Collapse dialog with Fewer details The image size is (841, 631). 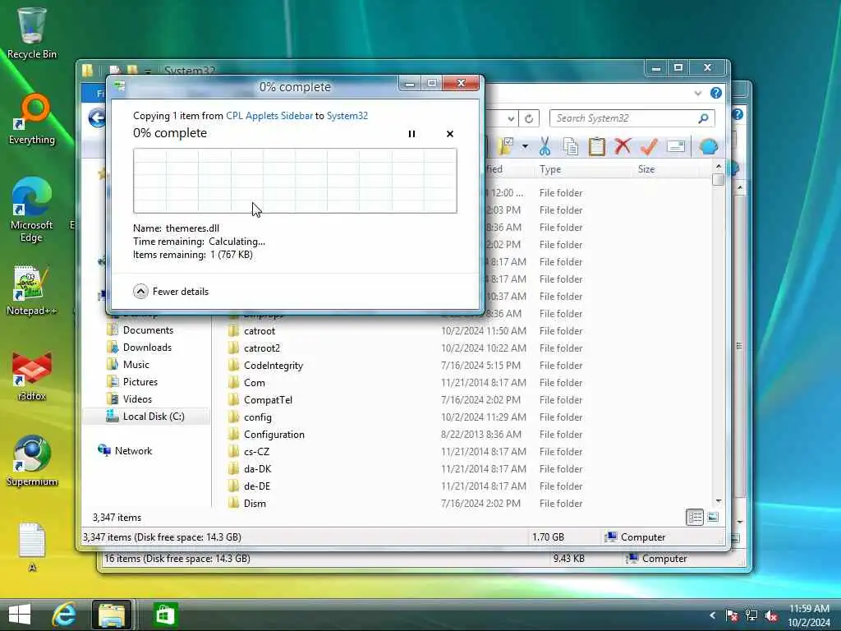171,292
